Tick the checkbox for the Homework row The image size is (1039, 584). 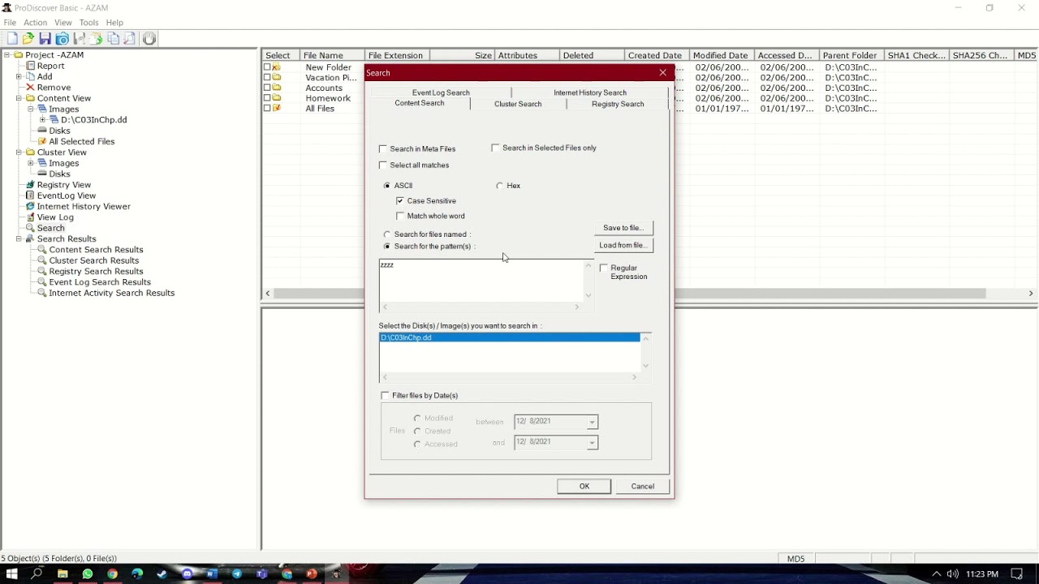point(267,98)
